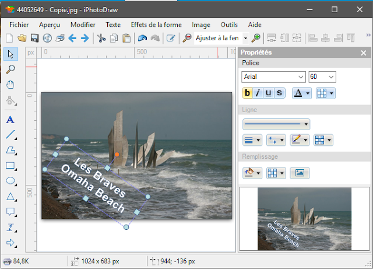Screen dimensions: 373x269
Task: Click the edit note pencil icon
Action: pos(171,38)
